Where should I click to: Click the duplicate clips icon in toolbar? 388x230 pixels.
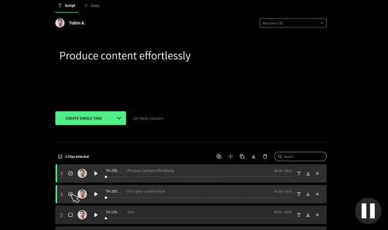[242, 157]
